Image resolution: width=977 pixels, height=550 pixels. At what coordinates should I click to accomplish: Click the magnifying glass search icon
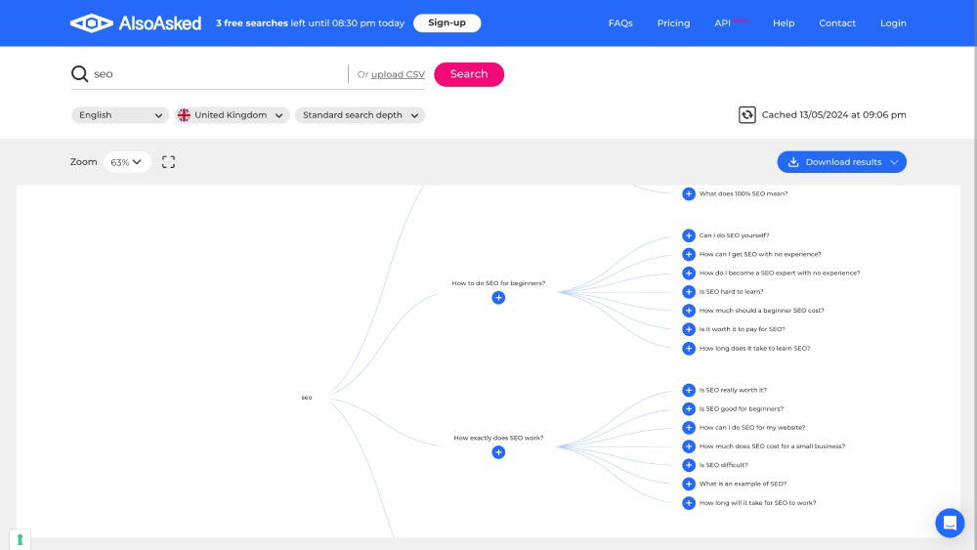(79, 74)
